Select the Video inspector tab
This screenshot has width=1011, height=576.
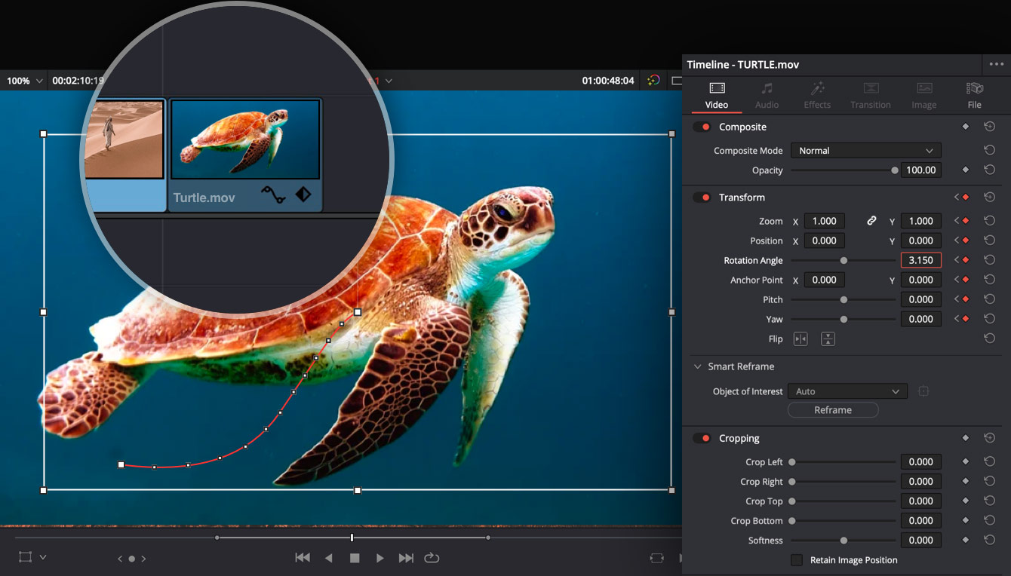click(x=715, y=95)
